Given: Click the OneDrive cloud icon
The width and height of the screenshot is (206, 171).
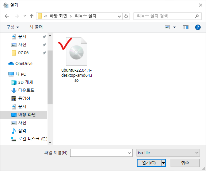Looking at the screenshot, I should [x=11, y=64].
